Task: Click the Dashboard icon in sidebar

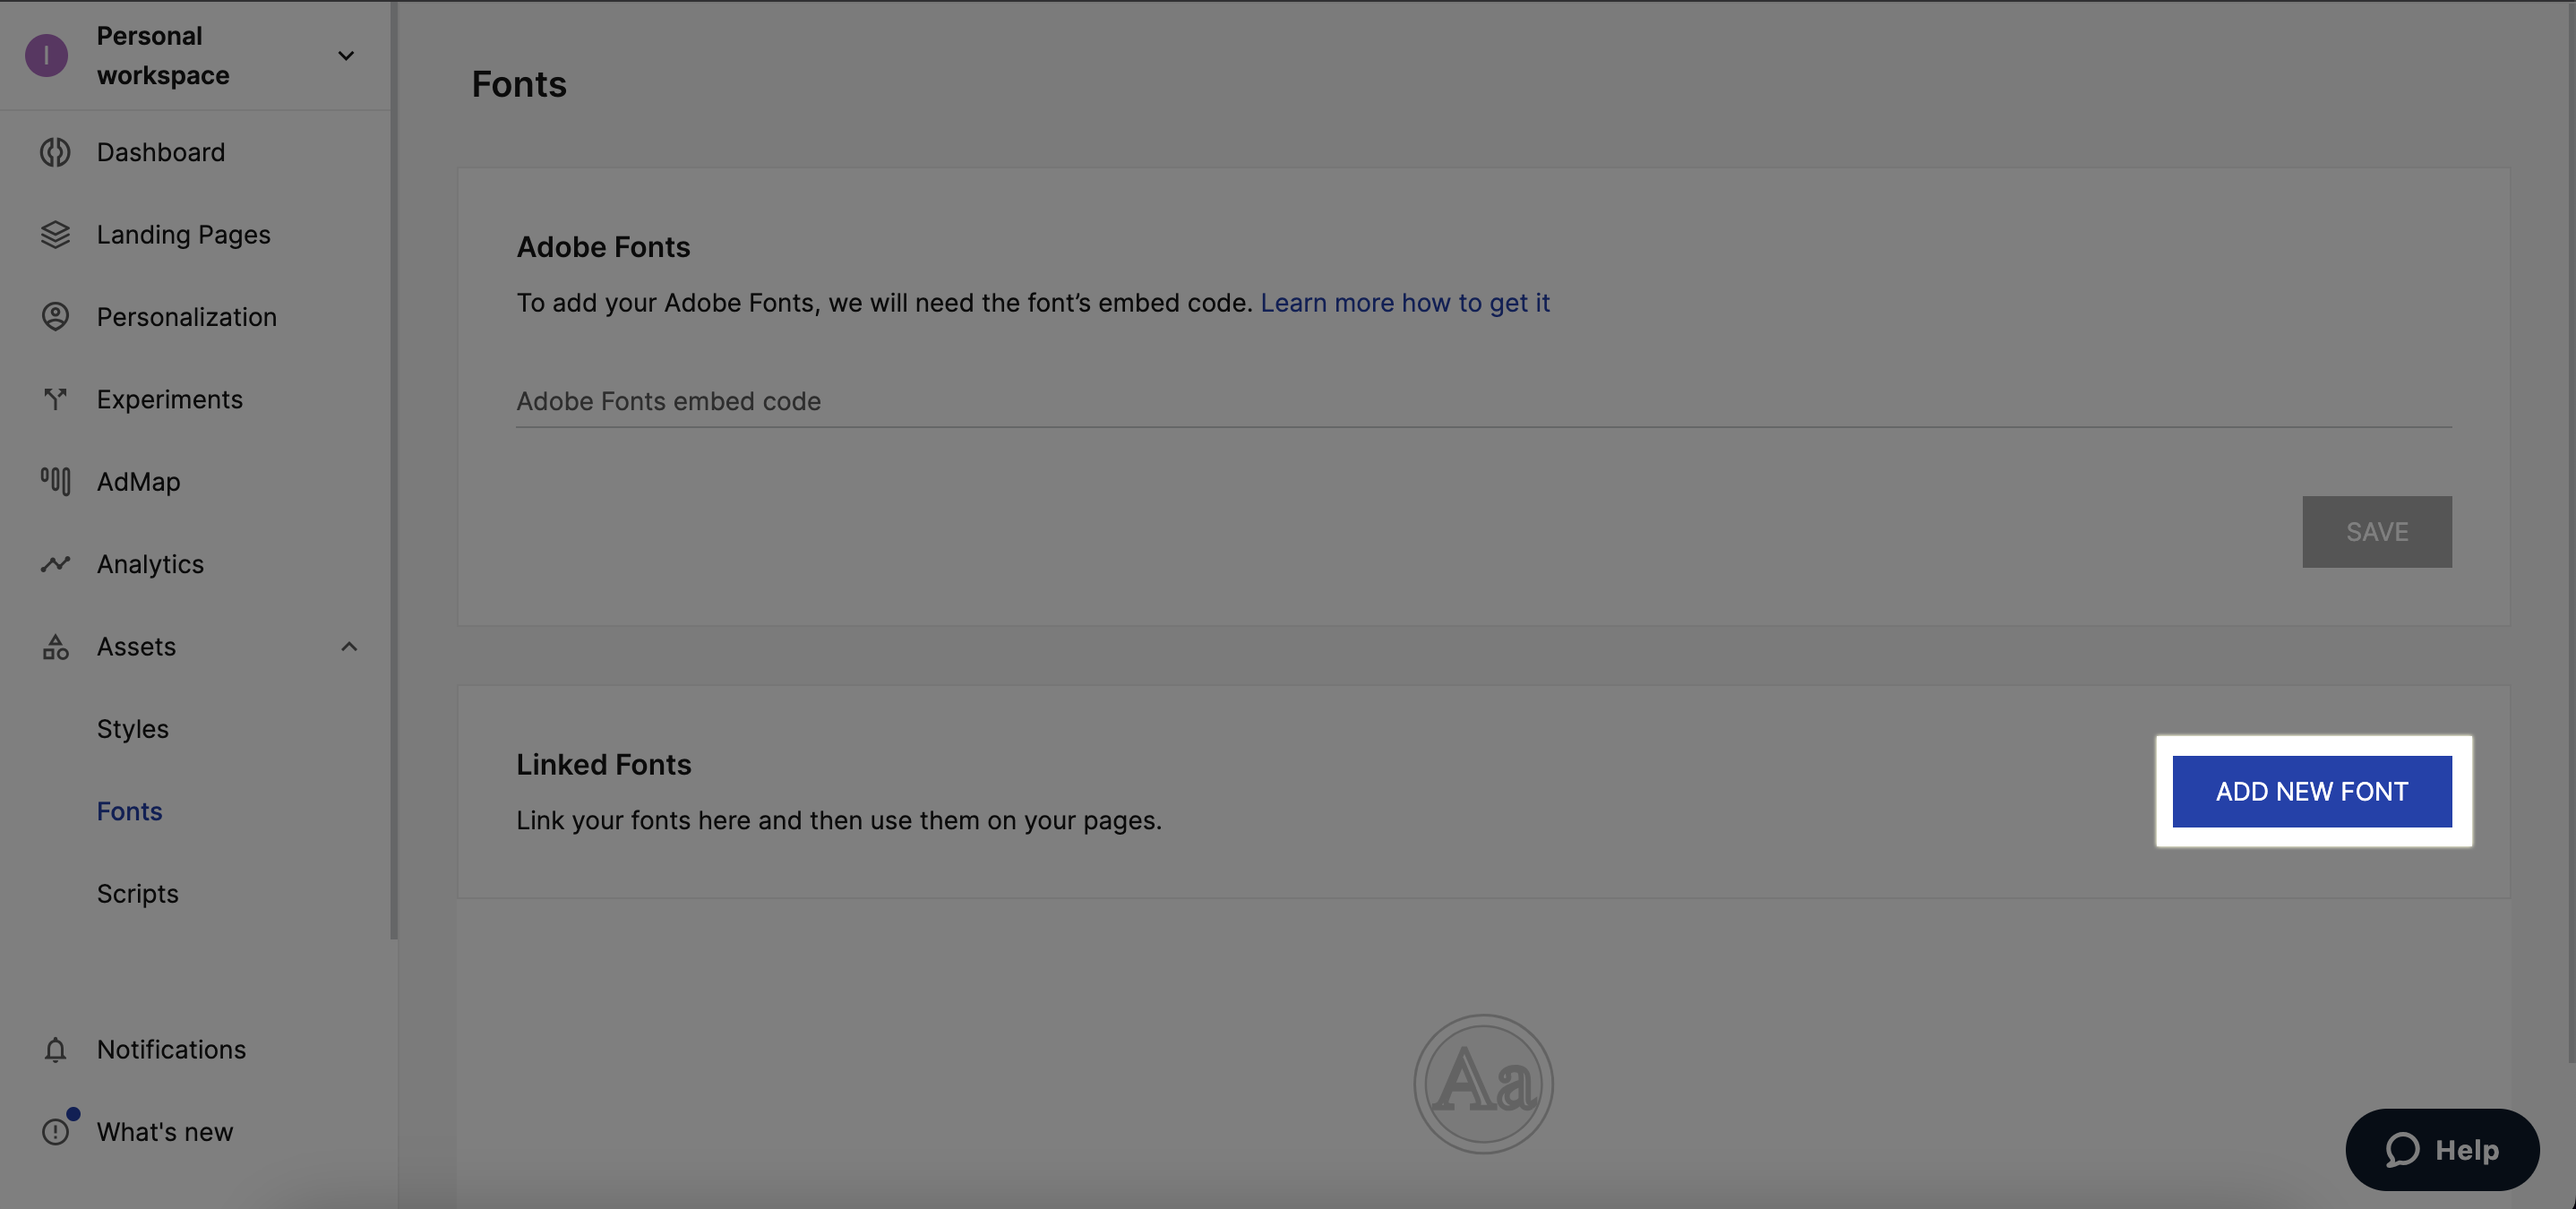Action: 55,152
